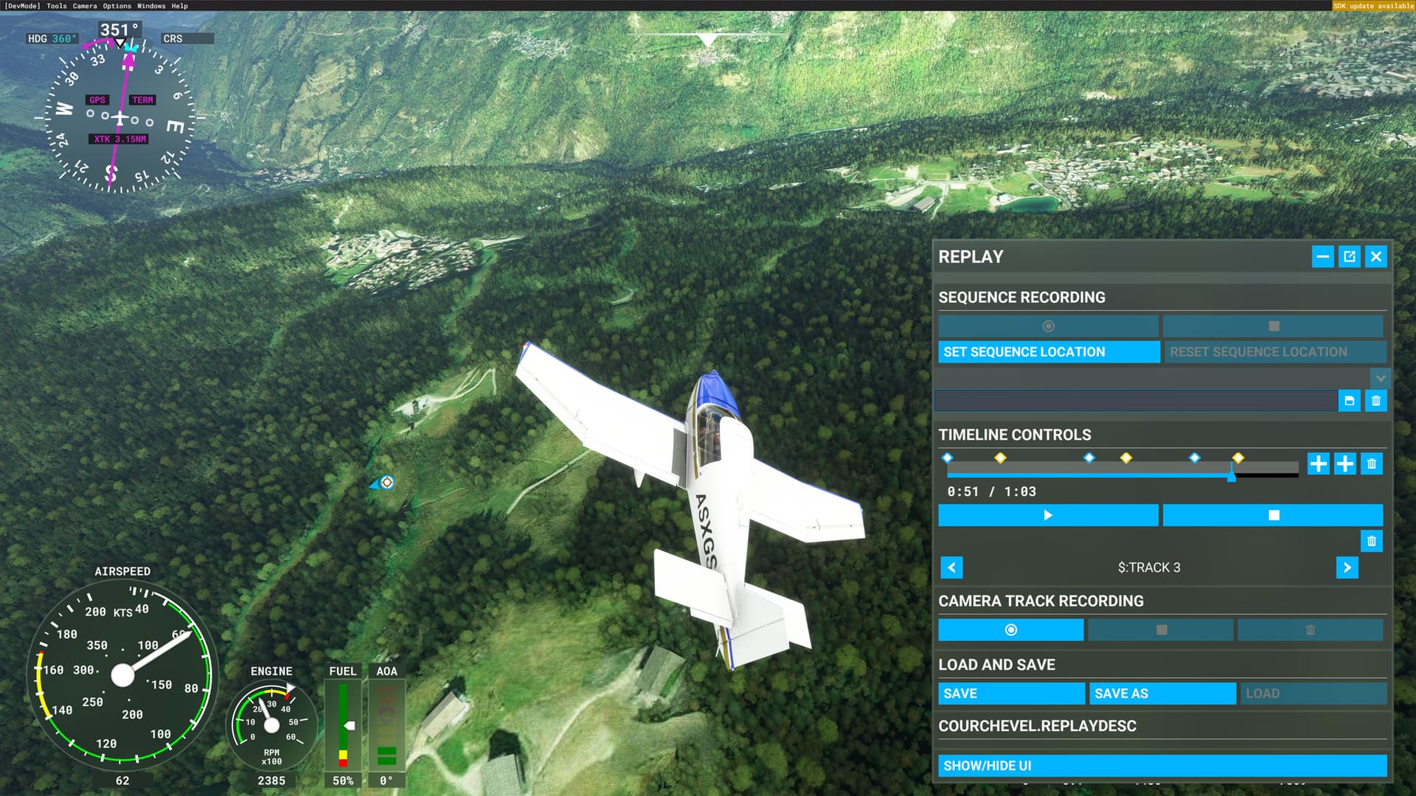Viewport: 1416px width, 796px height.
Task: Select the first yellow keyframe marker on timeline
Action: 1000,458
